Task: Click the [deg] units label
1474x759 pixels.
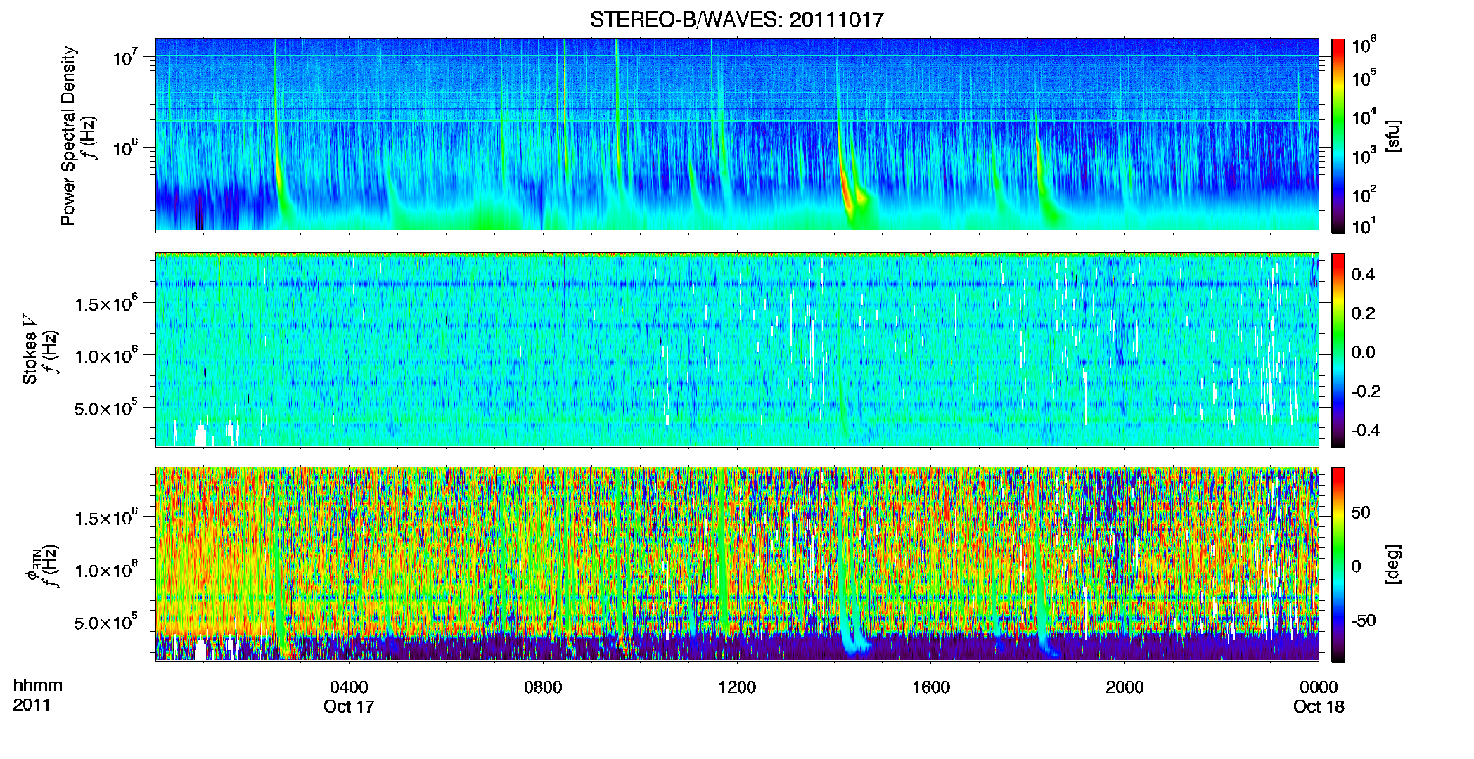Action: [1393, 564]
